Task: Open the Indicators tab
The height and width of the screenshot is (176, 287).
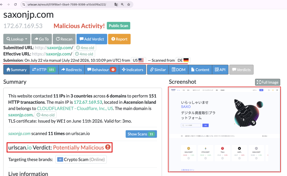Action: point(133,70)
